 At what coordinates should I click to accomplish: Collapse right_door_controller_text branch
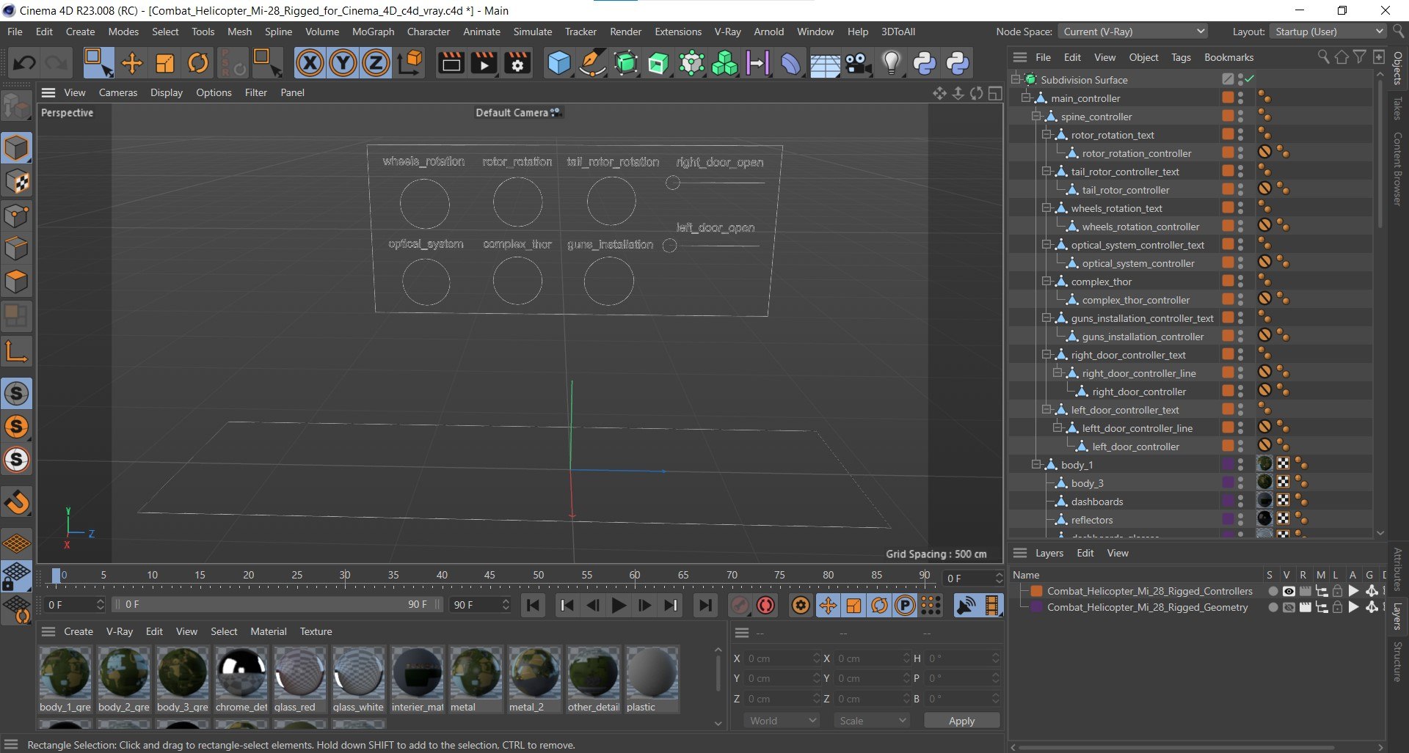coord(1046,354)
